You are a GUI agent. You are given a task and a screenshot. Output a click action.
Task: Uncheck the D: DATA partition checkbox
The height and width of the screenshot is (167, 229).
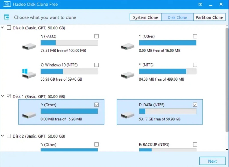(195, 105)
